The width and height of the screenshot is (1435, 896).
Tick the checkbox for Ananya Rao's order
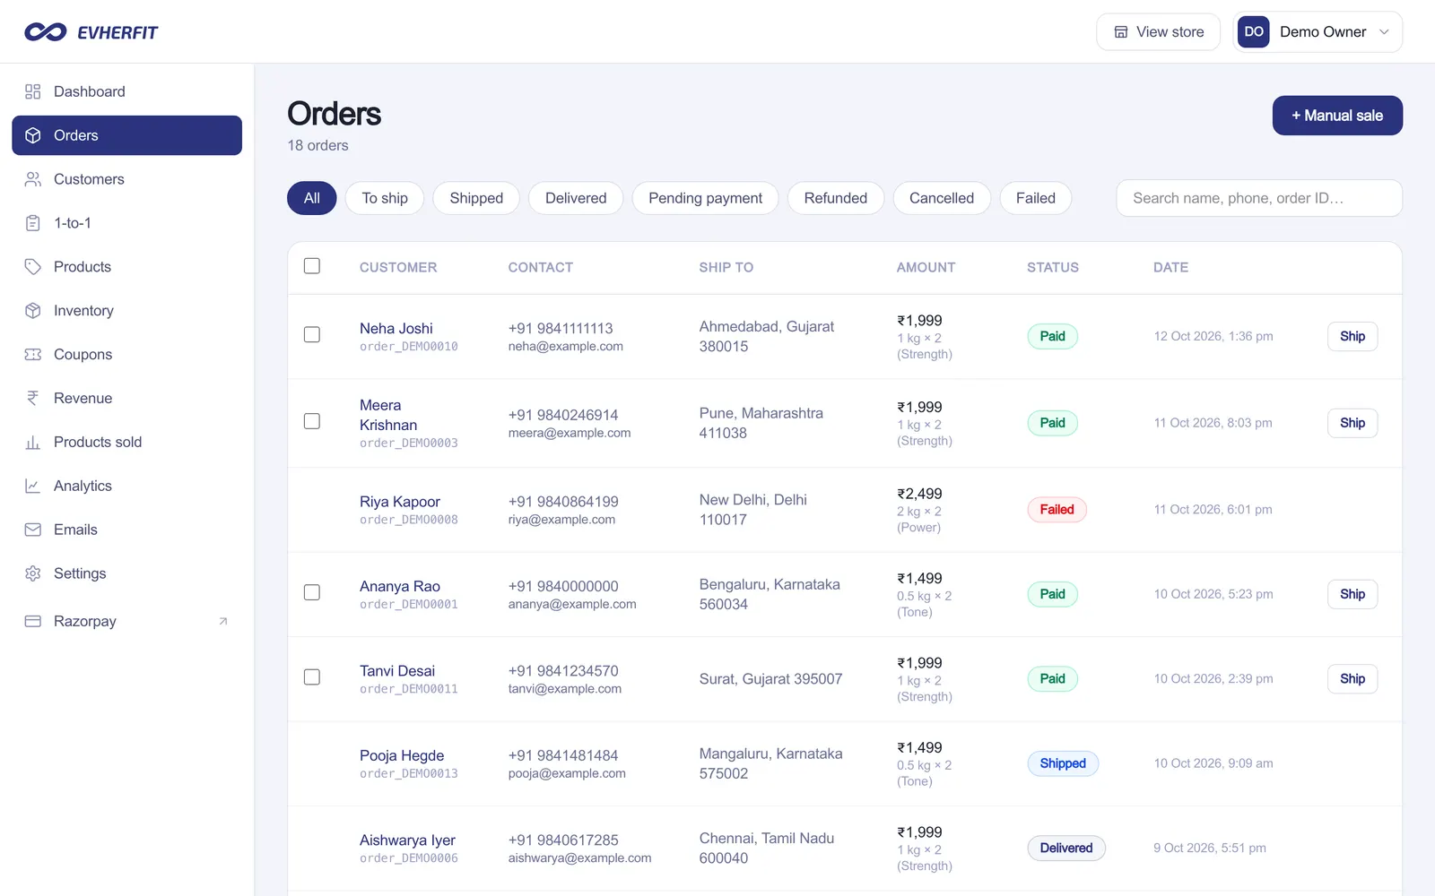pos(312,592)
